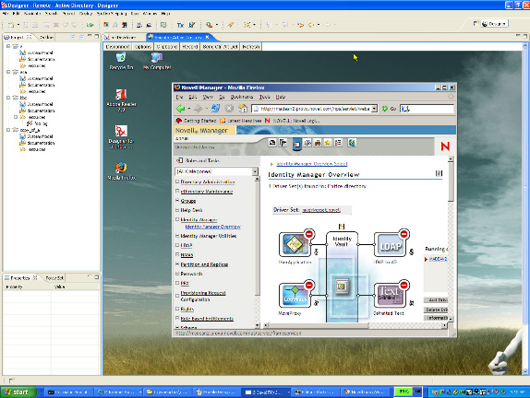This screenshot has width=530, height=398.
Task: Switch to the Policy Set tab
Action: [x=54, y=278]
